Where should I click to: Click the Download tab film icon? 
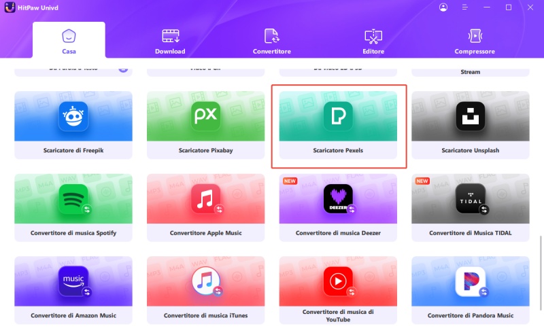point(171,36)
